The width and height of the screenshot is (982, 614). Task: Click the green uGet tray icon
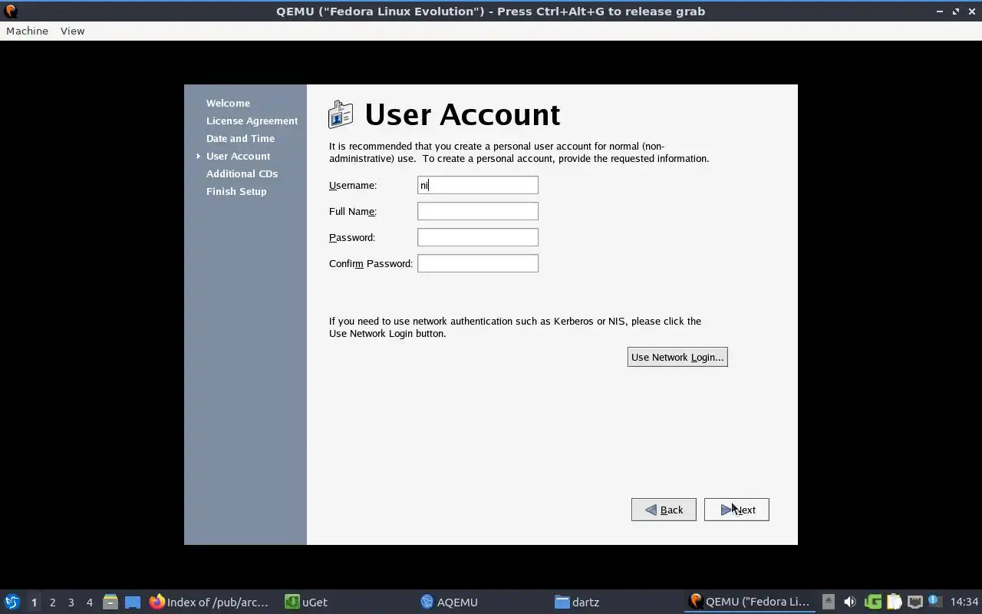pyautogui.click(x=872, y=602)
